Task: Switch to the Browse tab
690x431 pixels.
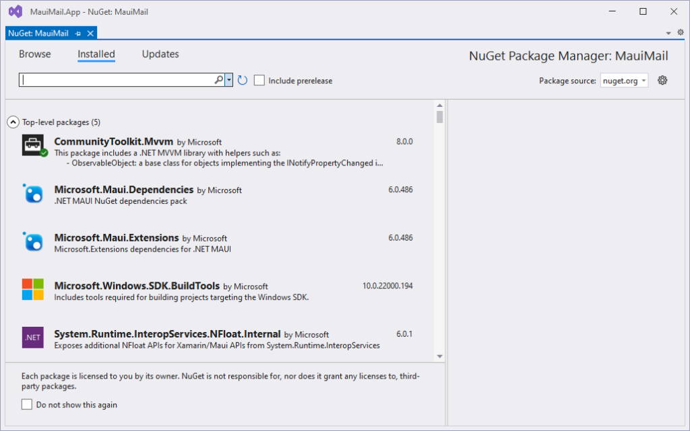Action: (x=34, y=54)
